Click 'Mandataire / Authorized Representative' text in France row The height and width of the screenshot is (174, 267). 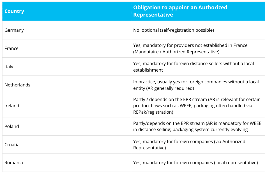pyautogui.click(x=176, y=52)
